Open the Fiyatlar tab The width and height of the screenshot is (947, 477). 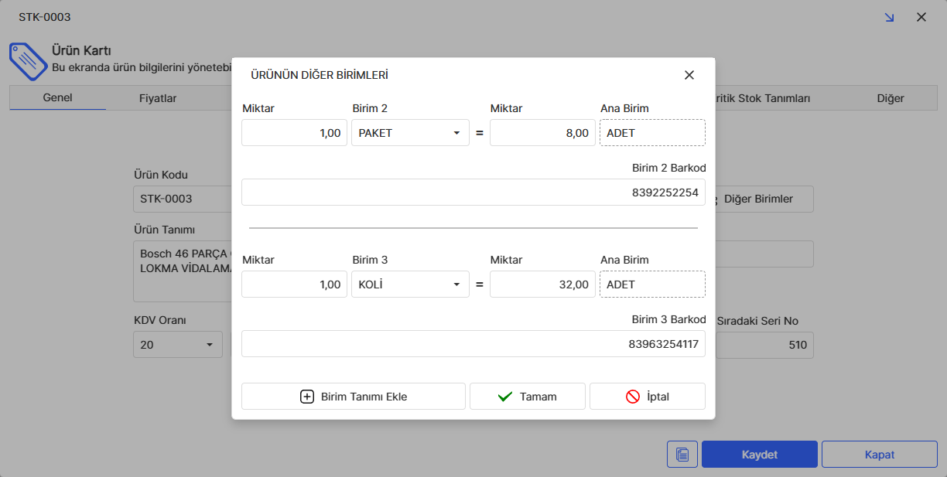click(x=158, y=98)
